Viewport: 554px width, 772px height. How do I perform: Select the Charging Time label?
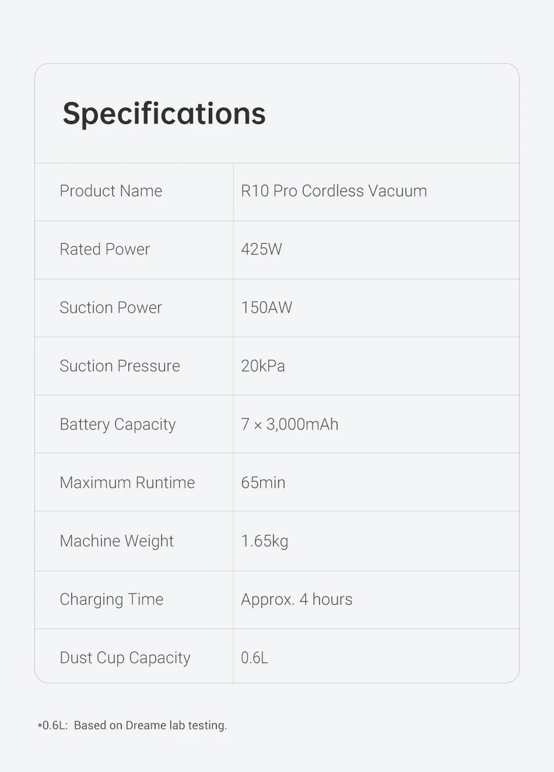[x=111, y=600]
